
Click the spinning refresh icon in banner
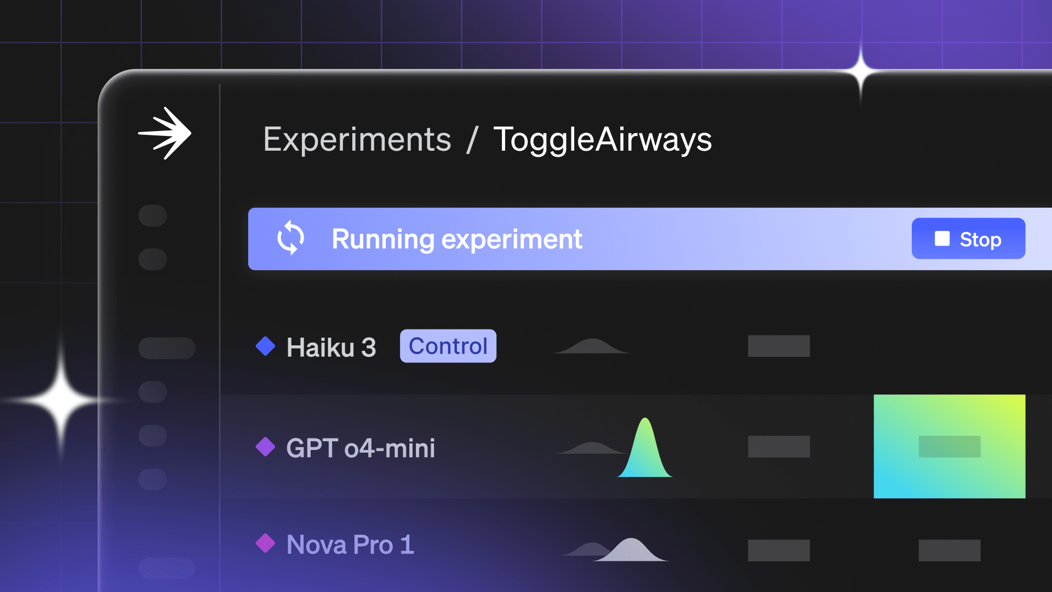(x=290, y=238)
